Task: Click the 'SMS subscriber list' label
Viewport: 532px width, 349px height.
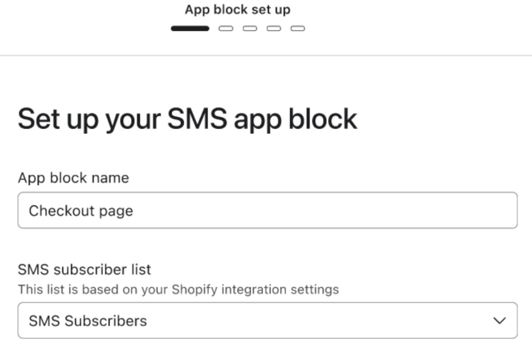Action: pos(85,269)
